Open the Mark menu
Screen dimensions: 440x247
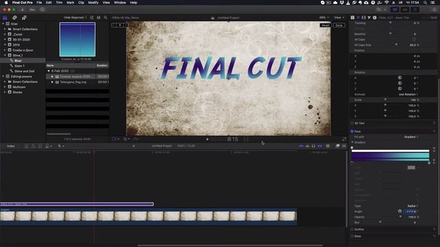point(70,3)
